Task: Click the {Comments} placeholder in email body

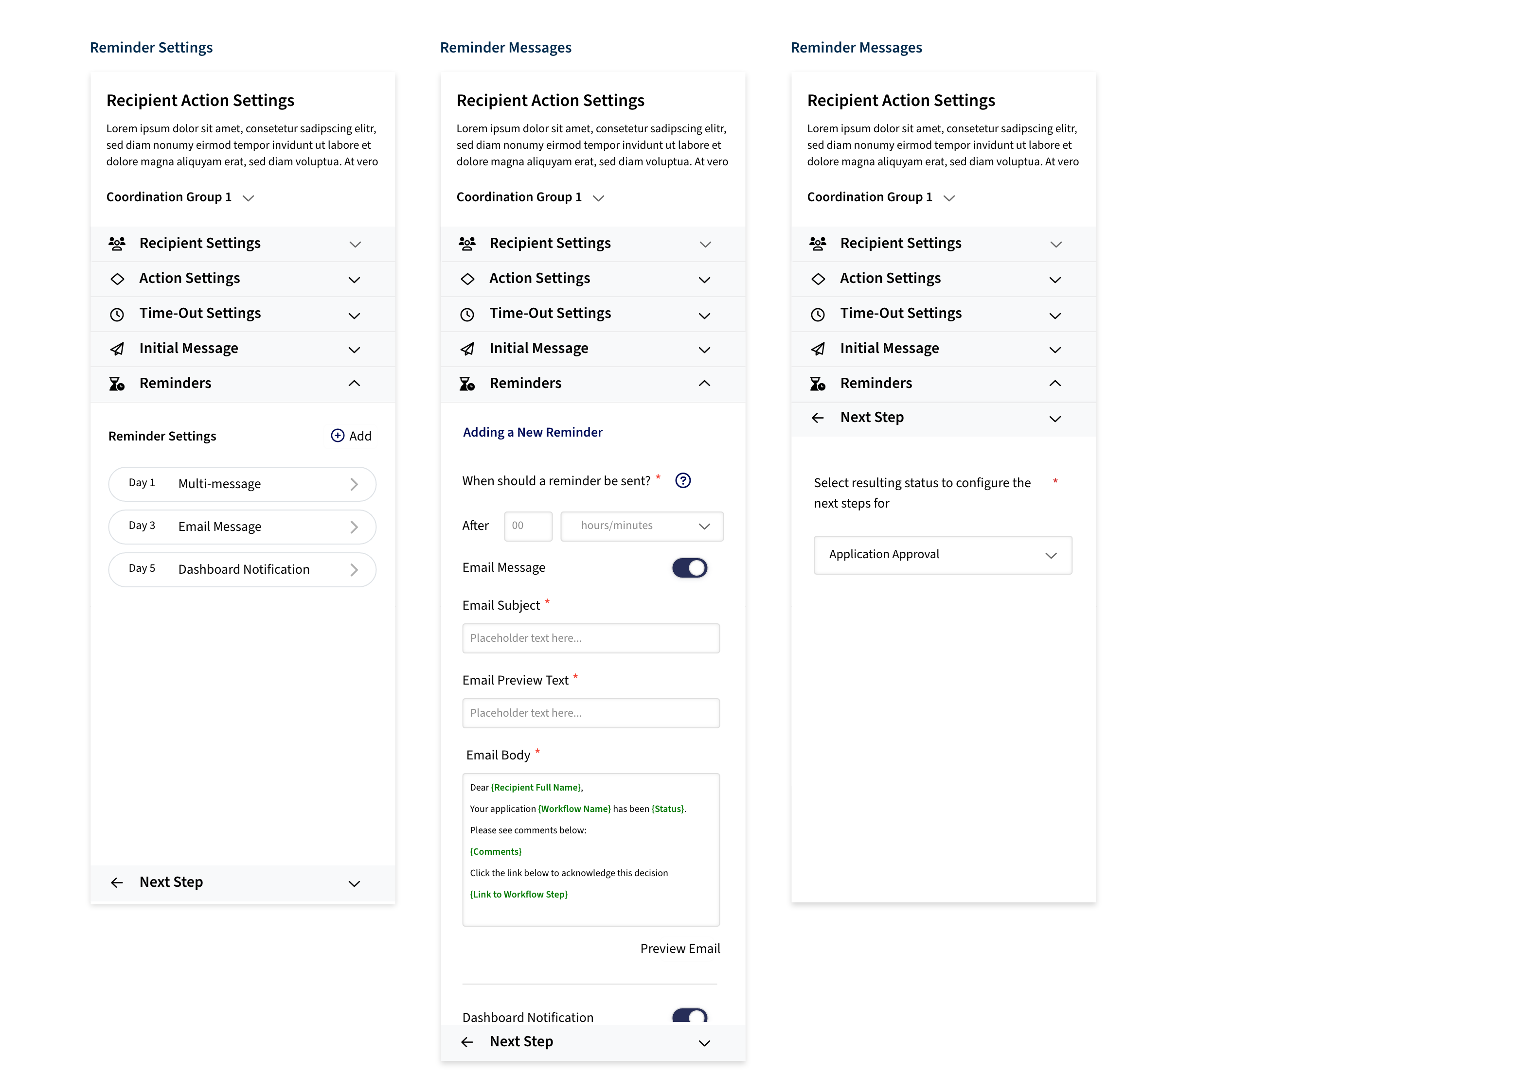Action: coord(496,852)
